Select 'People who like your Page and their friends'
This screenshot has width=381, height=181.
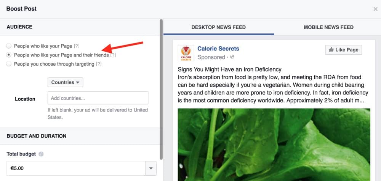9,55
